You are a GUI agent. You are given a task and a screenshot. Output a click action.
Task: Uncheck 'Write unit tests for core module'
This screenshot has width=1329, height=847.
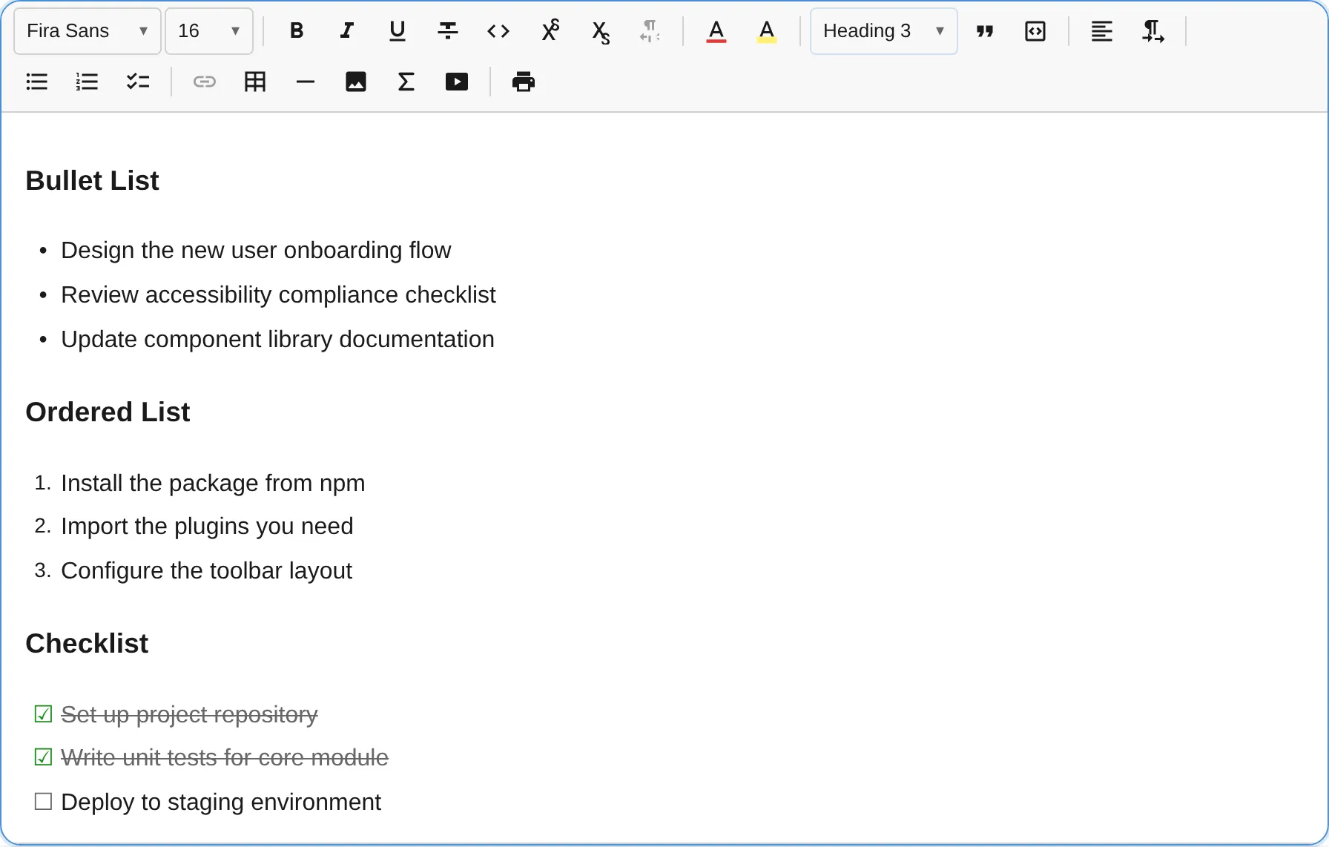[x=43, y=757]
